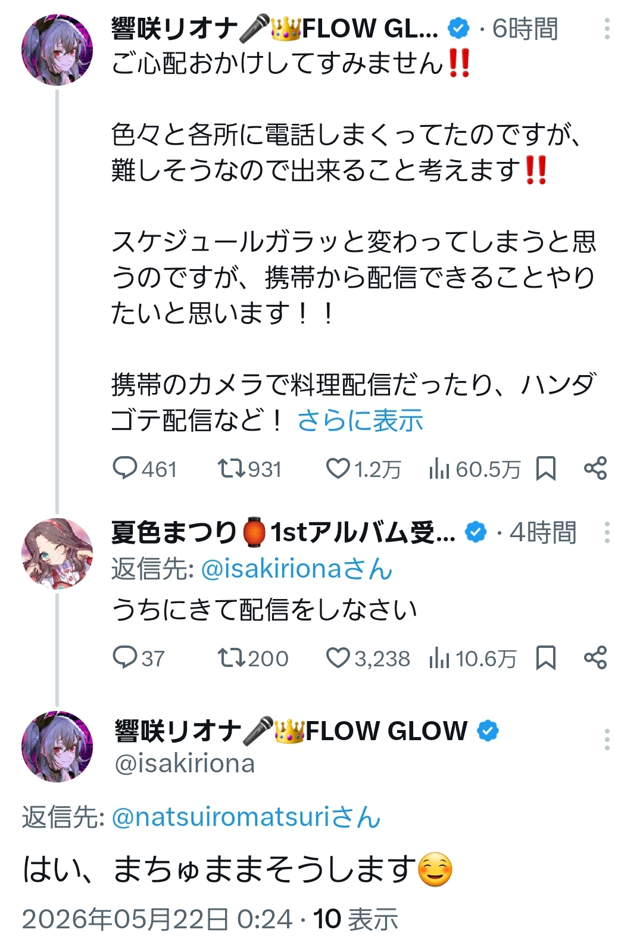Share 夏色まつり's reply tweet
This screenshot has width=643, height=945.
(x=595, y=657)
